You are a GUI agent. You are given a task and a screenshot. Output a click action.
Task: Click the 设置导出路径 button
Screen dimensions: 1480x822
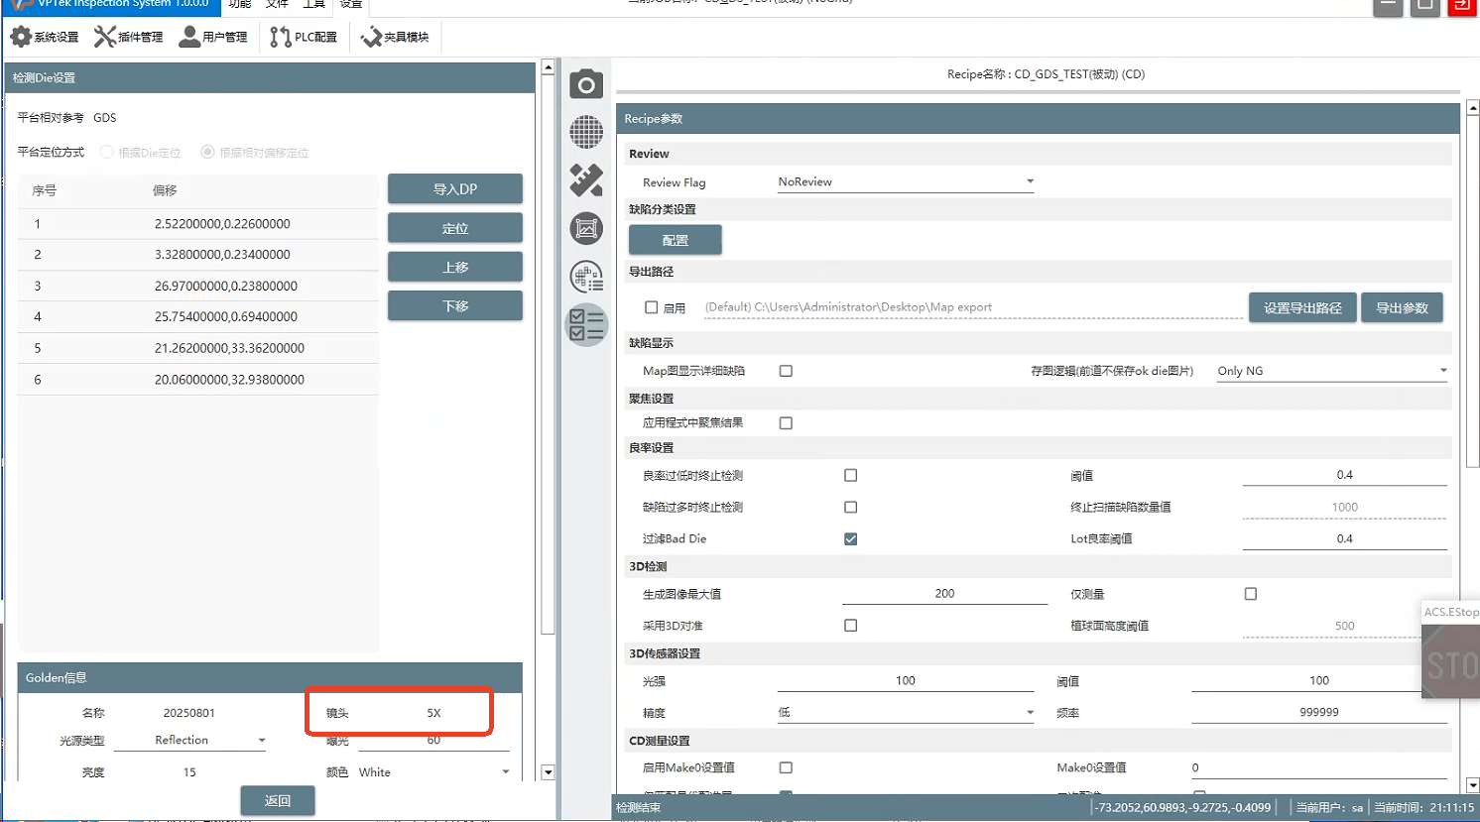click(x=1301, y=307)
